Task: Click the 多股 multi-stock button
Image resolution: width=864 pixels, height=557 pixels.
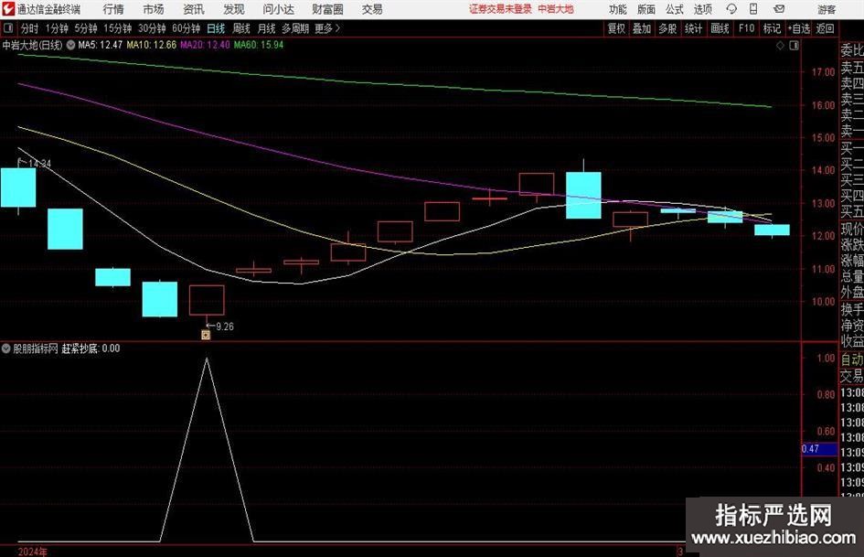Action: [667, 28]
